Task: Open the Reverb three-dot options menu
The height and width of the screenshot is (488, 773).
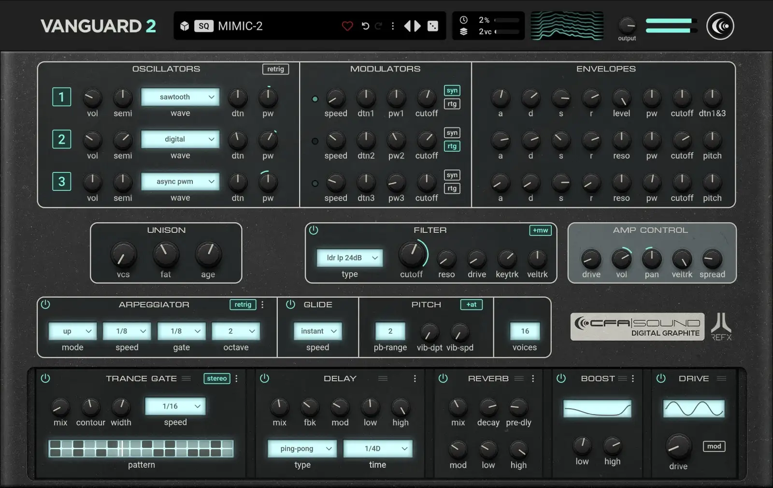Action: coord(533,378)
